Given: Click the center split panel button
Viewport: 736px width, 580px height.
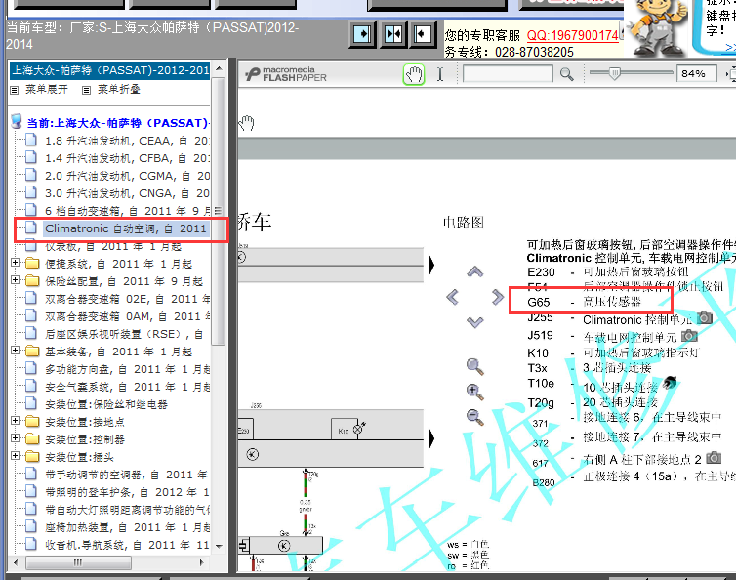Looking at the screenshot, I should coord(392,34).
